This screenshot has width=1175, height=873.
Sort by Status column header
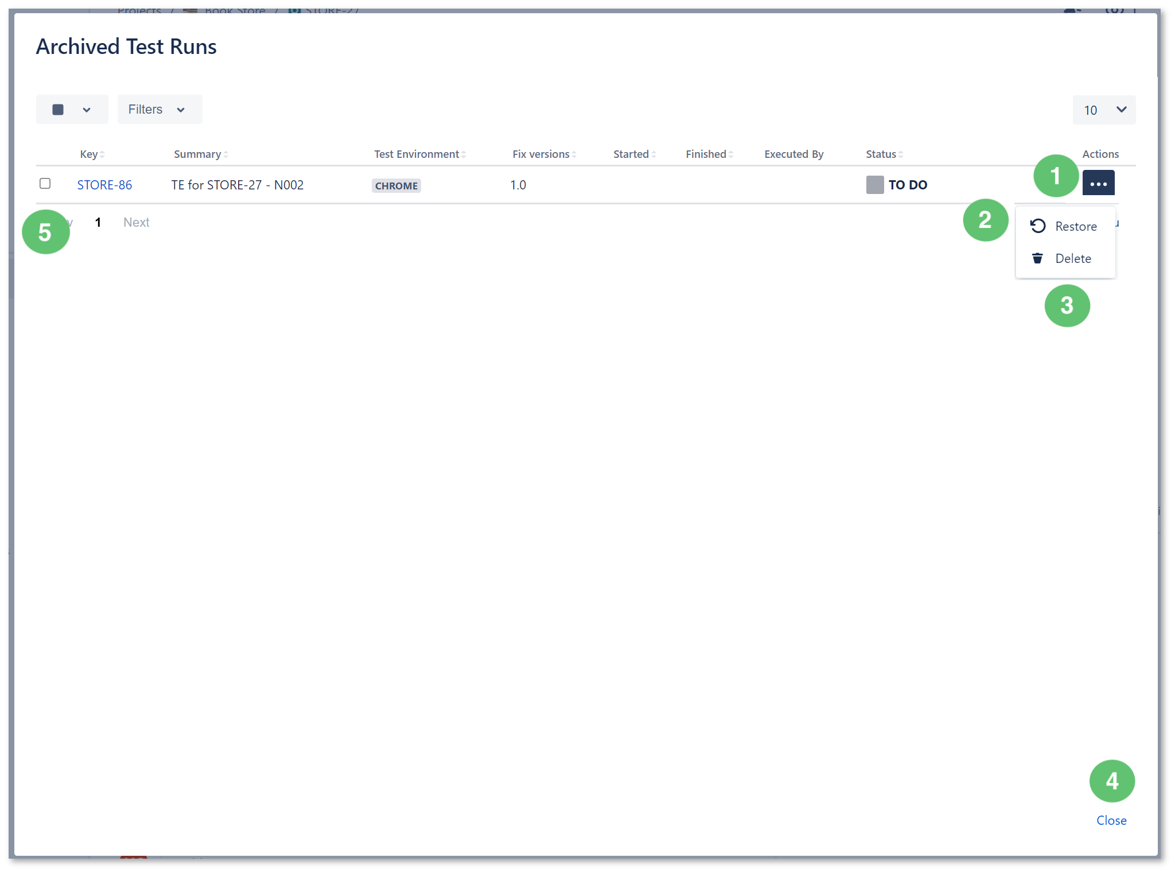(885, 154)
